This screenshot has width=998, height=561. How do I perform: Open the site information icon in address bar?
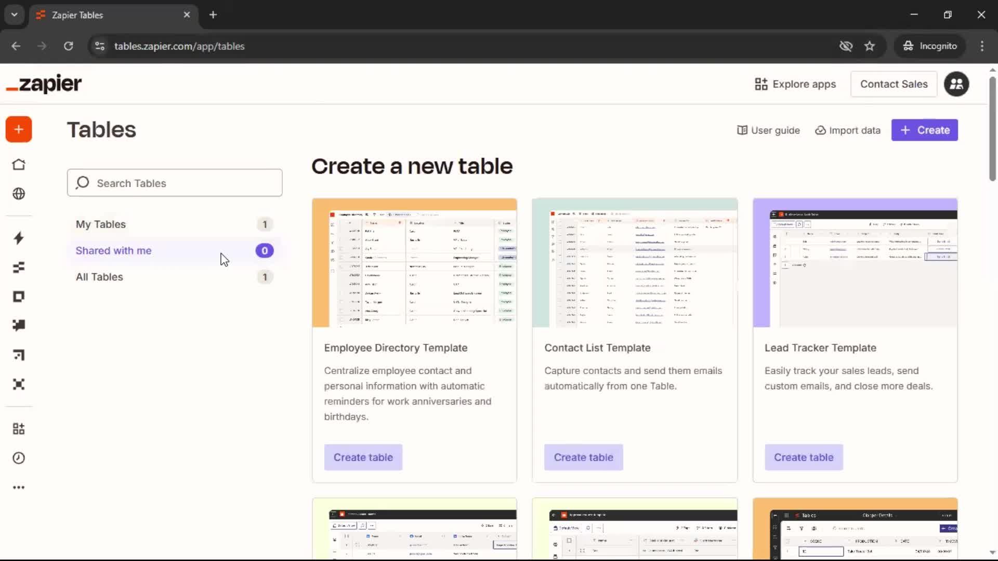[99, 46]
